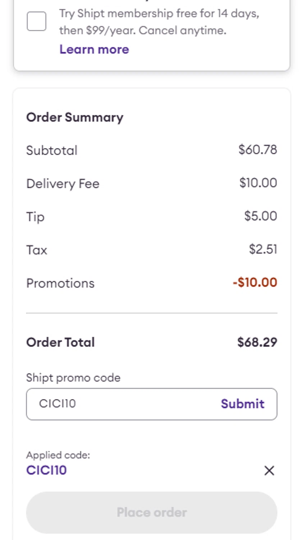Click the Tip row label
Image resolution: width=303 pixels, height=540 pixels.
pos(35,217)
